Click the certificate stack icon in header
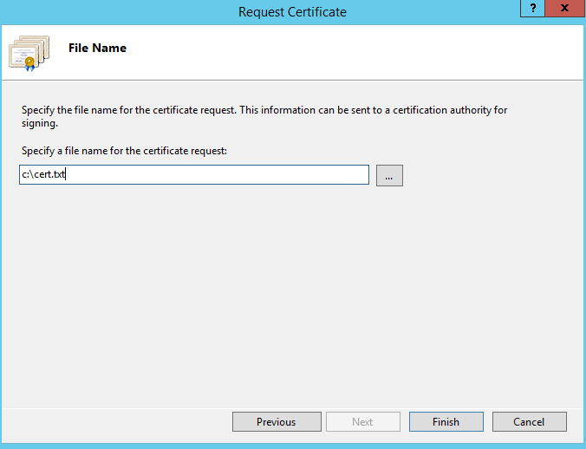586x449 pixels. (29, 53)
